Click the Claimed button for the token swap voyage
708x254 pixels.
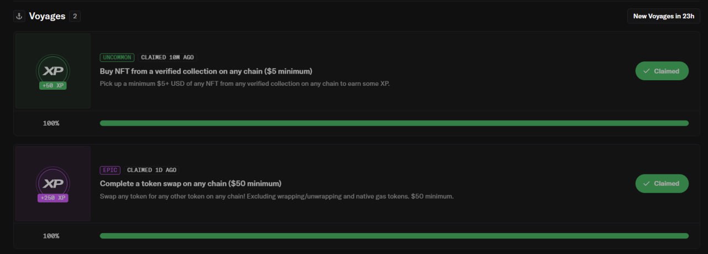coord(662,183)
